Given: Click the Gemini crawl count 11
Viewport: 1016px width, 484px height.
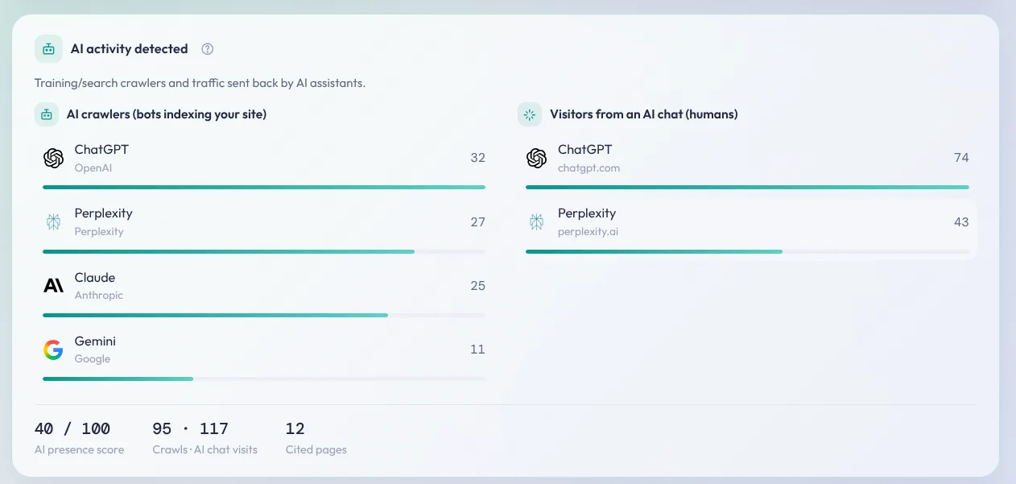Looking at the screenshot, I should (478, 350).
